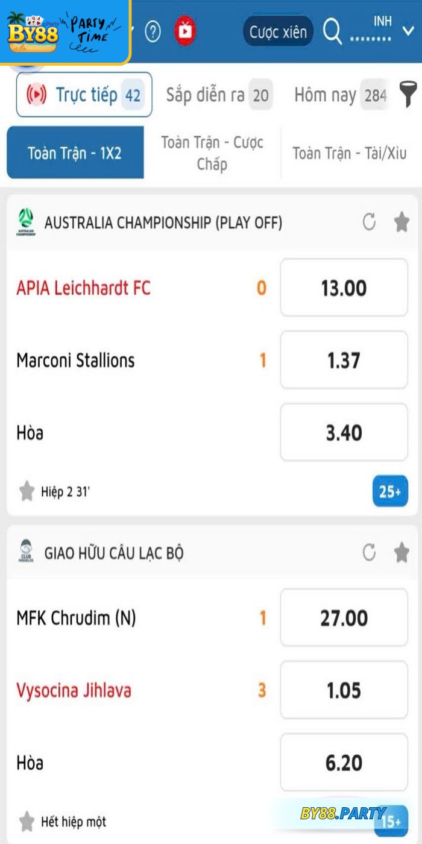
Task: Refresh the Giao Hữu Câu Lạc Bộ odds
Action: click(369, 552)
